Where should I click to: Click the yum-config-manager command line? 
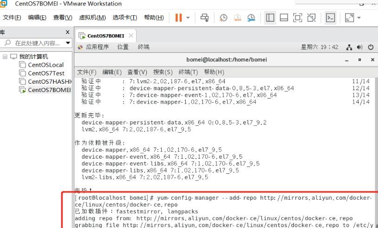tap(223, 201)
